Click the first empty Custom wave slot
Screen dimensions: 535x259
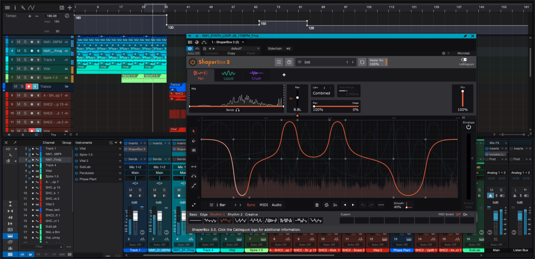[346, 220]
